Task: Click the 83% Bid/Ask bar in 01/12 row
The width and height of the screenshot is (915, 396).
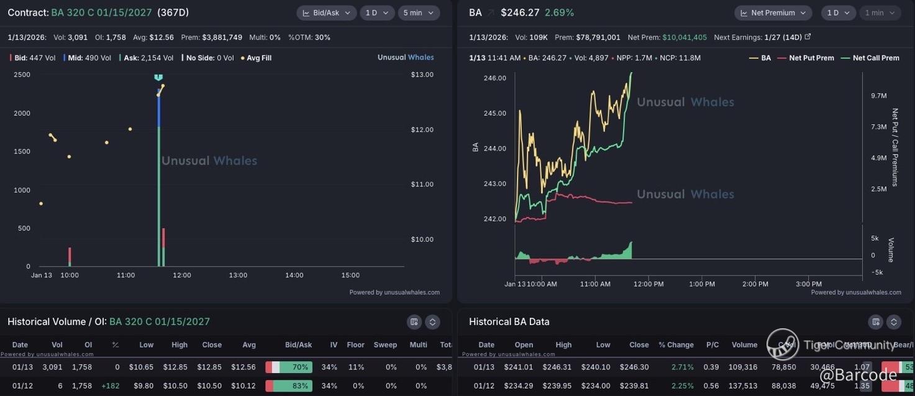Action: (289, 386)
